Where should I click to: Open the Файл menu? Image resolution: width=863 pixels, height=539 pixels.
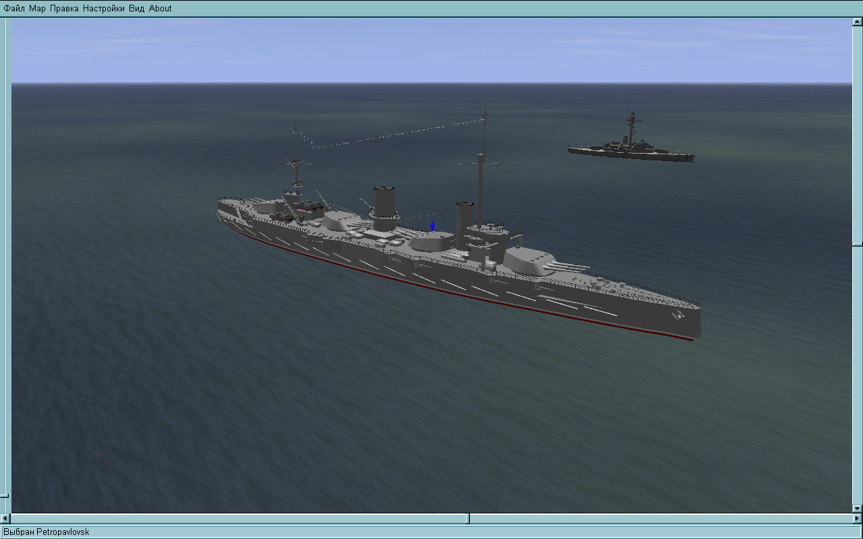(x=14, y=8)
